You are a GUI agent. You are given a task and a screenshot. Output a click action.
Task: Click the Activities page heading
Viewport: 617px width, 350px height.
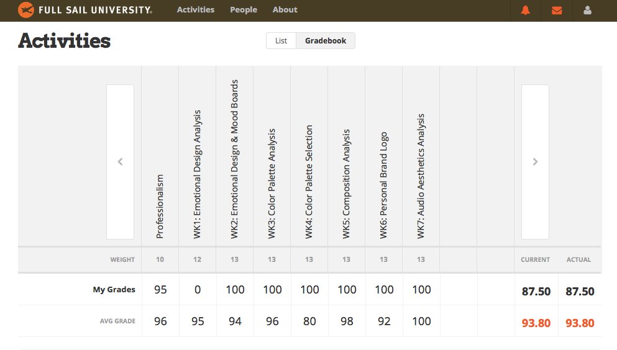coord(64,41)
